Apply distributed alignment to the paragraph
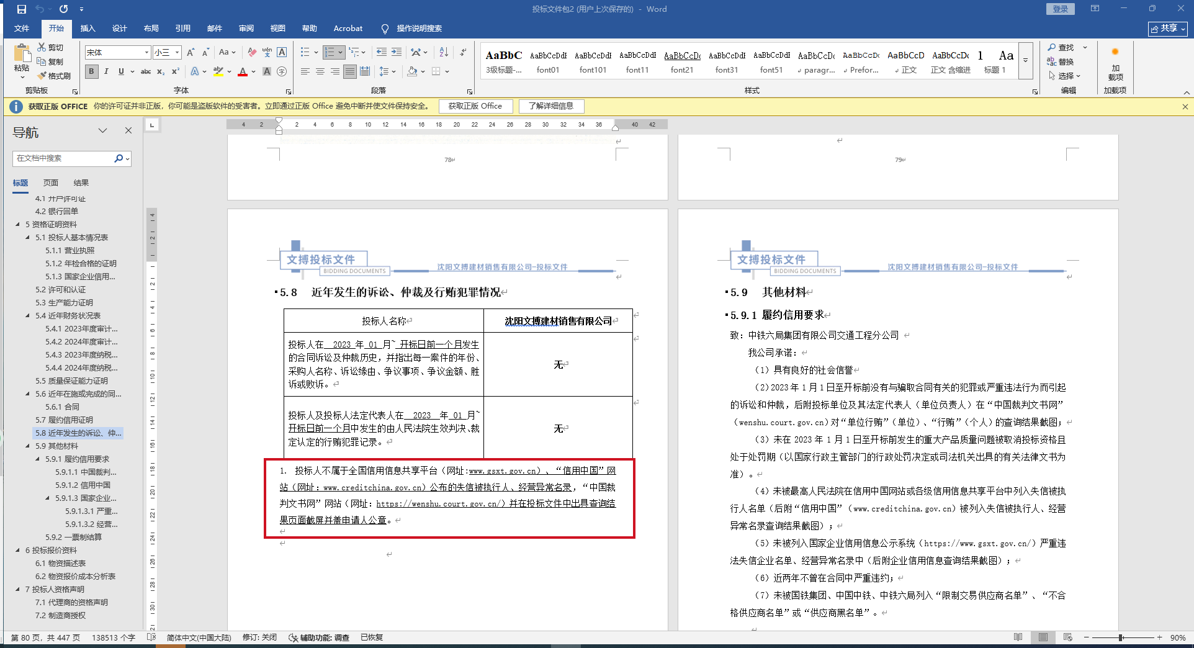1194x648 pixels. [365, 71]
